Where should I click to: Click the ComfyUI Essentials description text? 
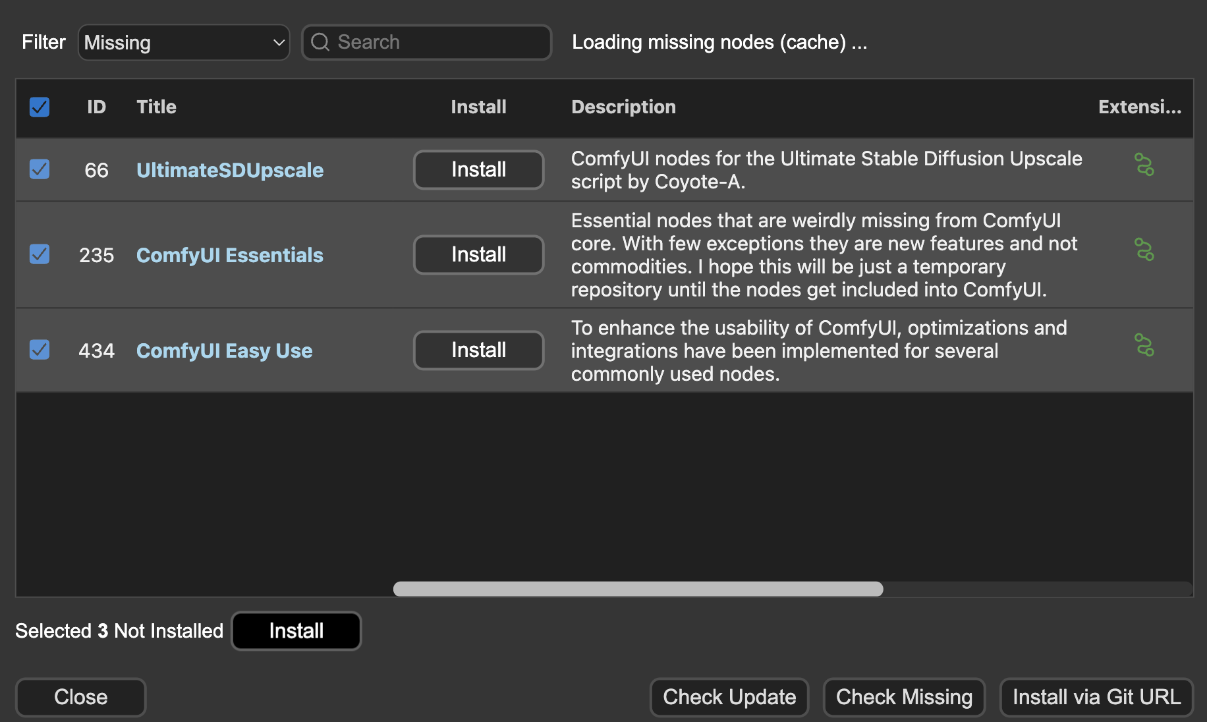click(x=824, y=255)
